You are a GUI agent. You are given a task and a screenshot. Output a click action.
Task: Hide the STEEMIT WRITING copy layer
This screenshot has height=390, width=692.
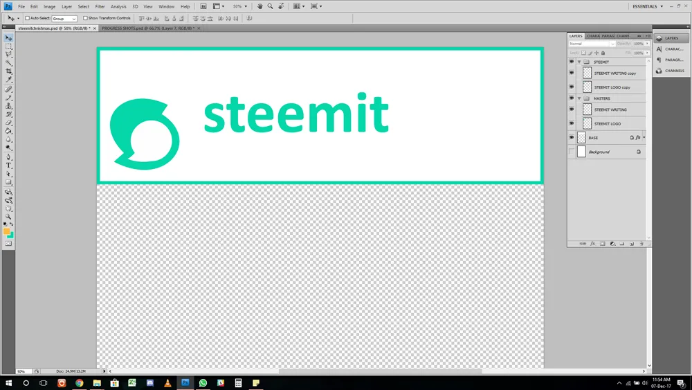click(572, 73)
